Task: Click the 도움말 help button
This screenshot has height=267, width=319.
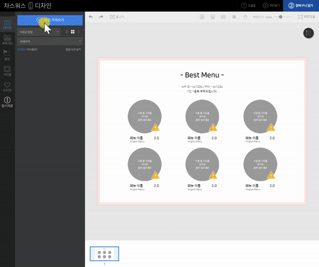Action: (x=248, y=5)
